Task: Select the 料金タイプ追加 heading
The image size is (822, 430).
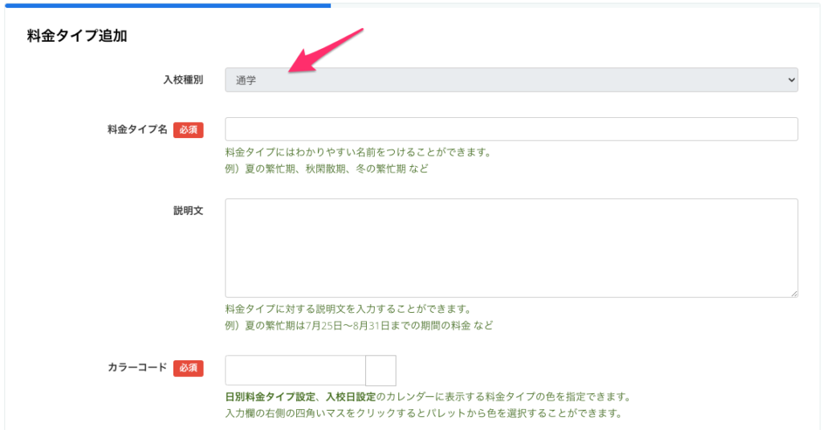Action: point(77,36)
